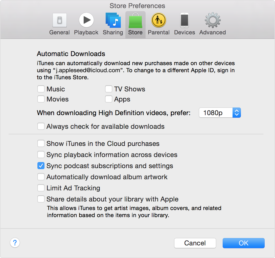The height and width of the screenshot is (258, 275).
Task: Open the Devices preferences pane
Action: 185,24
